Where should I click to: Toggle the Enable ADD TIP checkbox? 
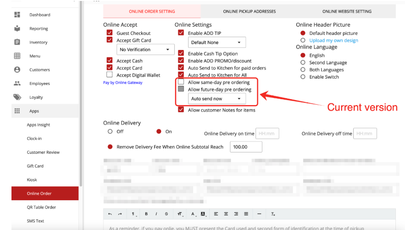[181, 33]
